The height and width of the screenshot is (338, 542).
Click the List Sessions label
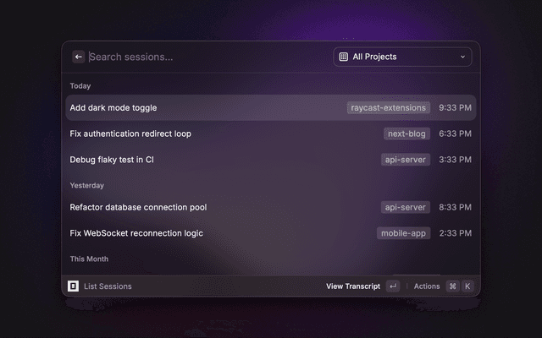[x=108, y=286]
